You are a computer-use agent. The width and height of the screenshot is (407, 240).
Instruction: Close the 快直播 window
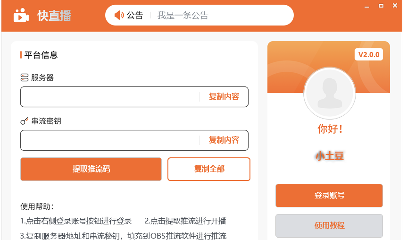click(x=394, y=6)
